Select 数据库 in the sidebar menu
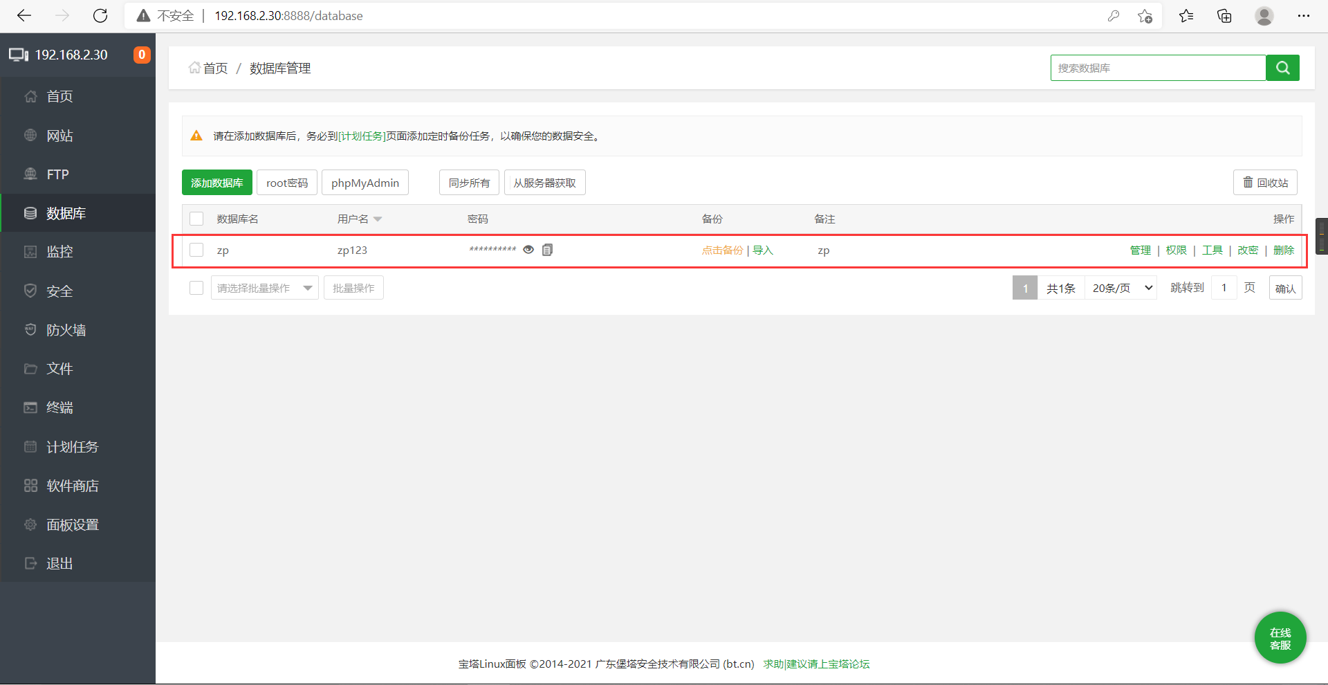 click(66, 213)
